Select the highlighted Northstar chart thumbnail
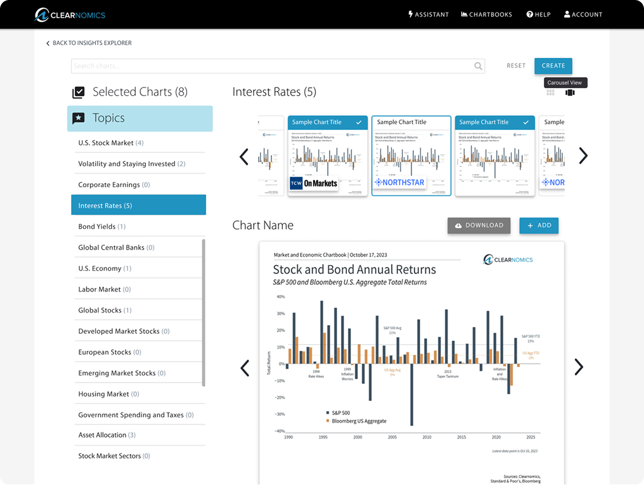 coord(411,156)
